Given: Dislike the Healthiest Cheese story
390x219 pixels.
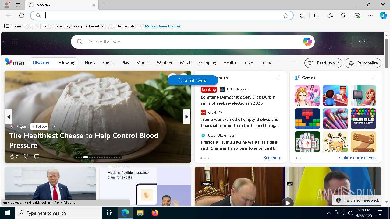Looking at the screenshot, I should [x=26, y=156].
